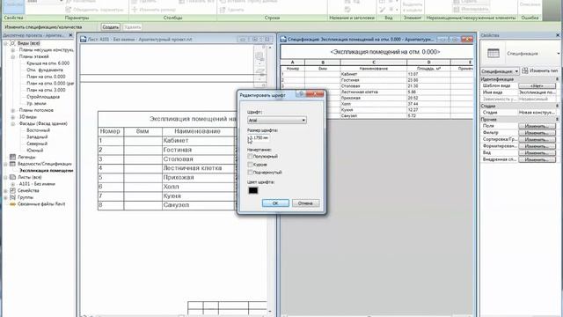The image size is (563, 317).
Task: Click Изменить button for Сортировка/Группирование
Action: tap(537, 139)
